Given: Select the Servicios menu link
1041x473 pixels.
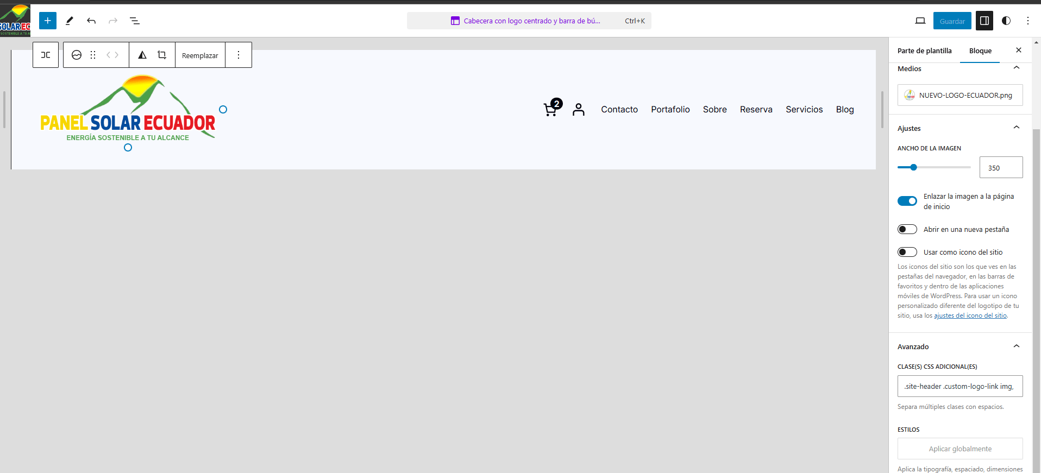Looking at the screenshot, I should click(804, 109).
